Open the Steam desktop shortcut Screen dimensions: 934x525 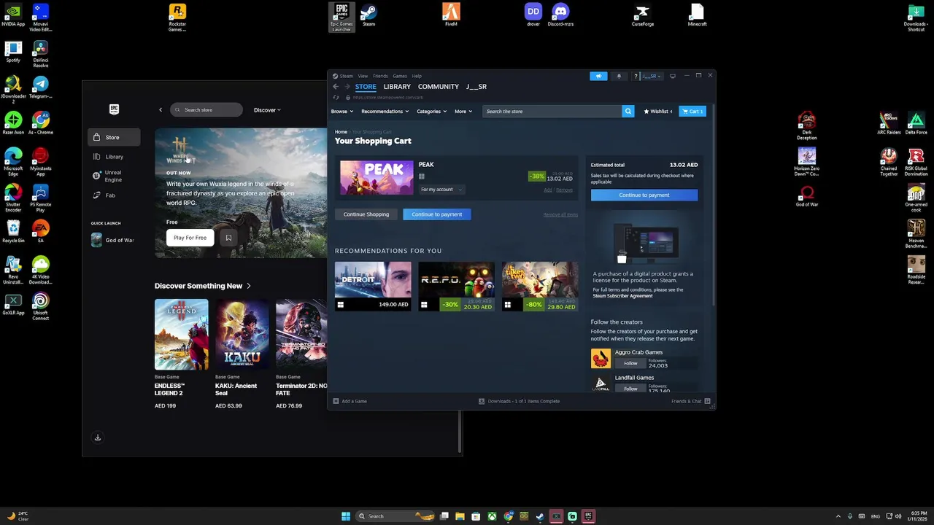pyautogui.click(x=369, y=15)
